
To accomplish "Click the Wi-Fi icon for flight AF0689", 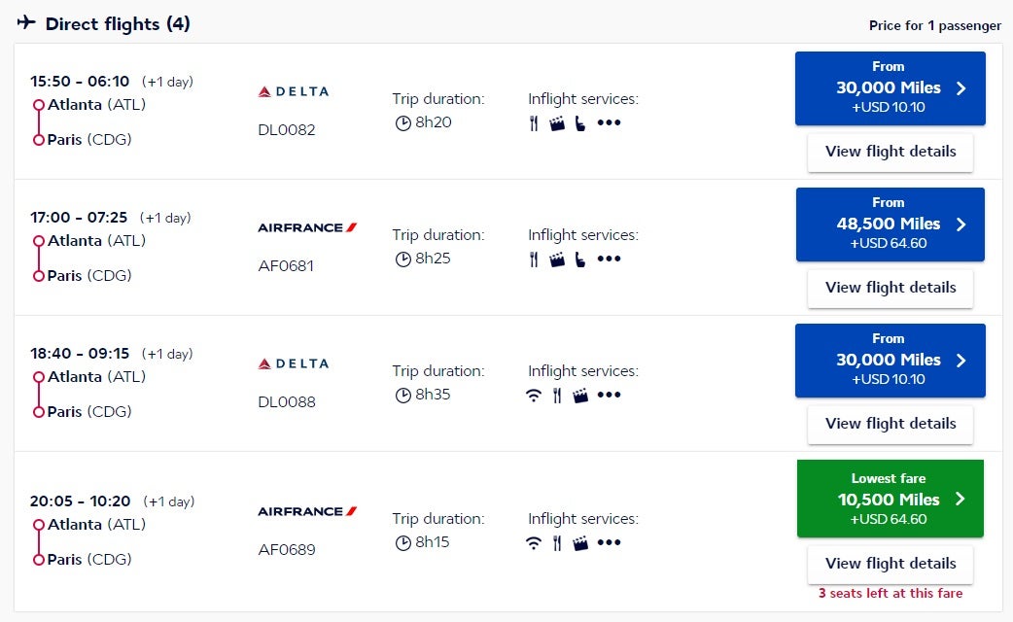I will pos(533,543).
